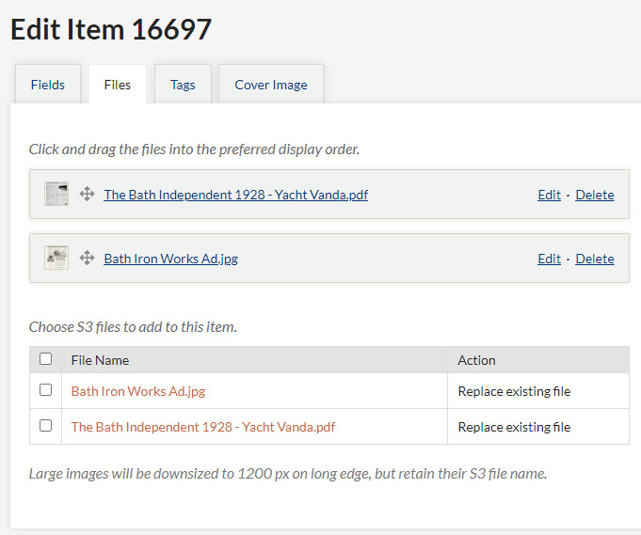Edit The Bath Independent 1928 - Yacht Vanda.pdf
The image size is (641, 535).
pyautogui.click(x=549, y=195)
